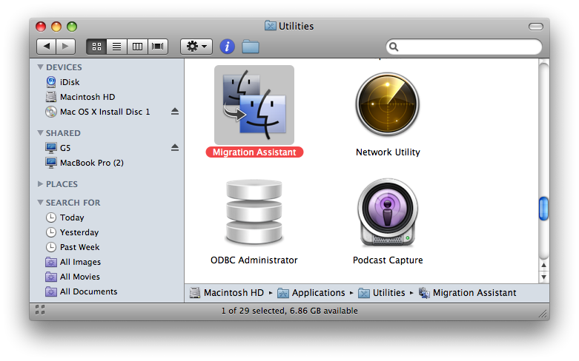Expand the PLACES section
Image resolution: width=579 pixels, height=361 pixels.
40,183
